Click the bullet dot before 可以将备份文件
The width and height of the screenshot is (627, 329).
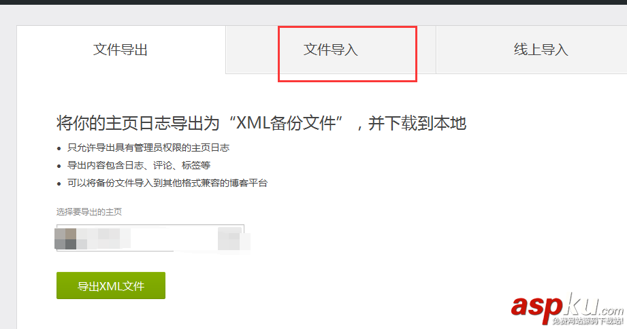[x=59, y=184]
